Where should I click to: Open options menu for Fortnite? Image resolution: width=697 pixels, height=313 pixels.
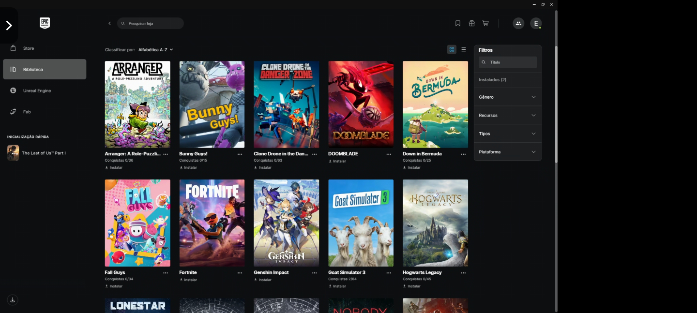240,273
